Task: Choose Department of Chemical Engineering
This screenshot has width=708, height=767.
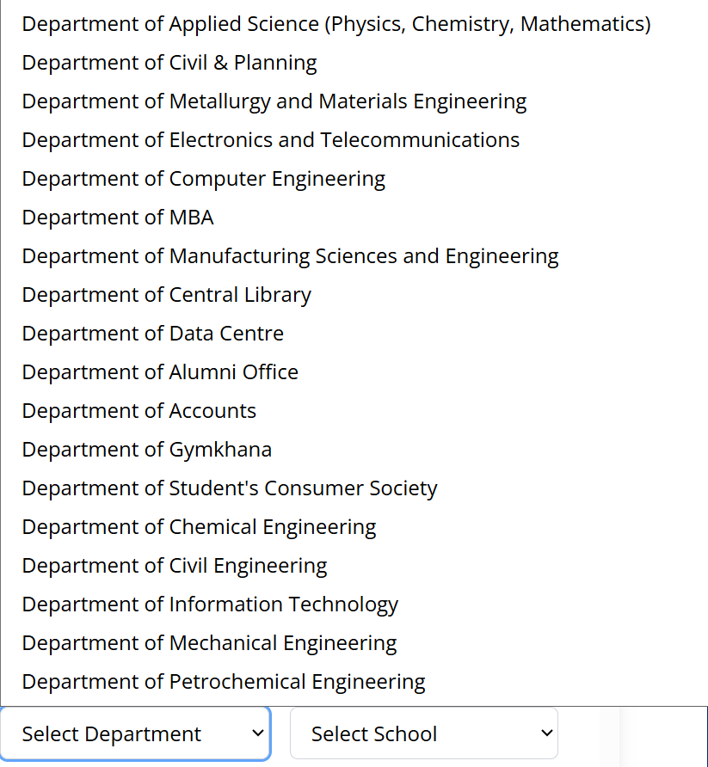Action: point(199,527)
